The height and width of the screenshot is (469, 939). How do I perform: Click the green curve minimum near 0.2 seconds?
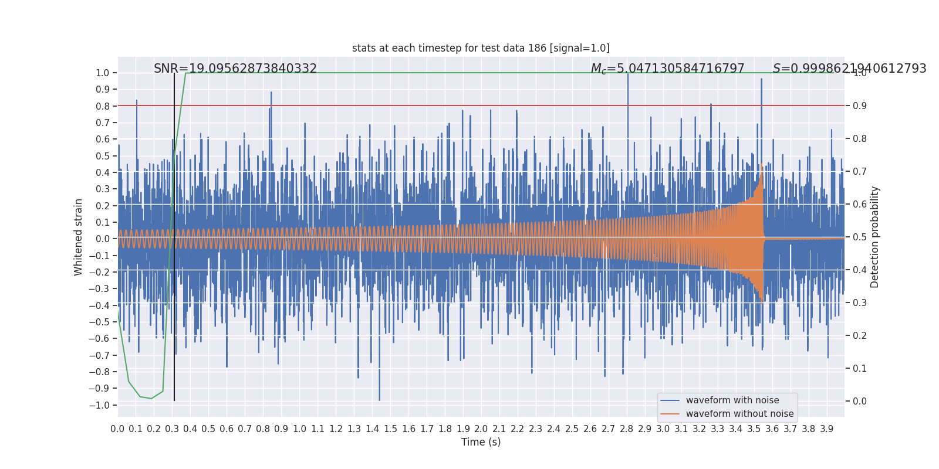[x=151, y=399]
